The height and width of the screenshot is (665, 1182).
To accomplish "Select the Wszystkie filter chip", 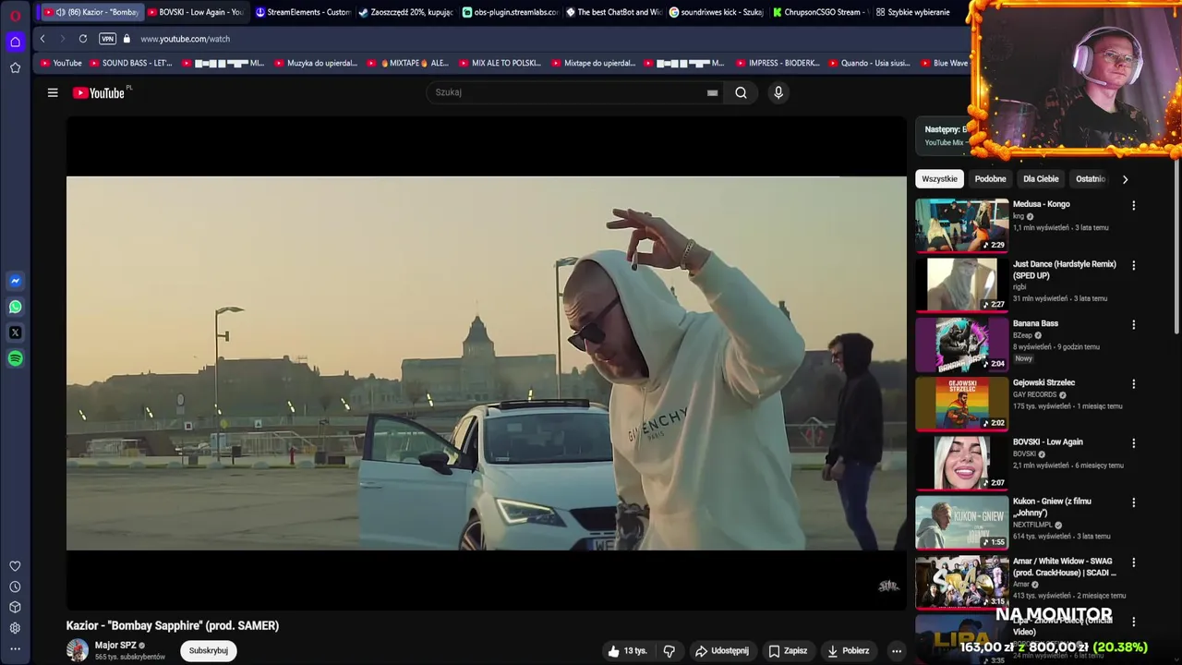I will tap(939, 179).
